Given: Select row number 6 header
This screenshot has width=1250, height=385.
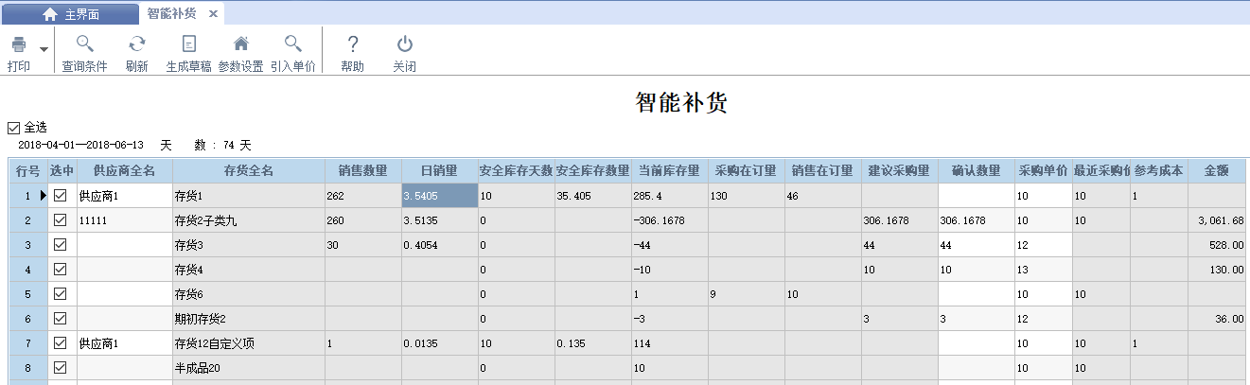Looking at the screenshot, I should [x=27, y=319].
